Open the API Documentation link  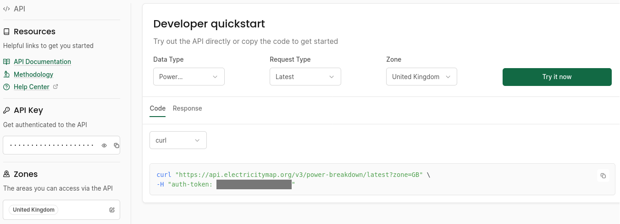click(x=42, y=62)
